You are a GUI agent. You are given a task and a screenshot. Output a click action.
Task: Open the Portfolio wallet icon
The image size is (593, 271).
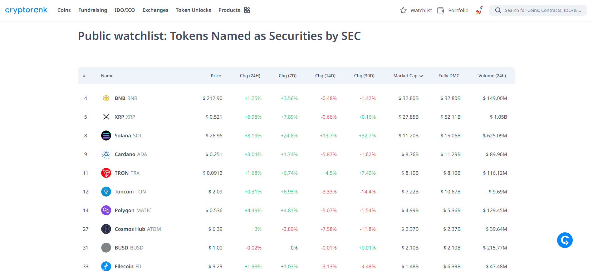tap(441, 10)
